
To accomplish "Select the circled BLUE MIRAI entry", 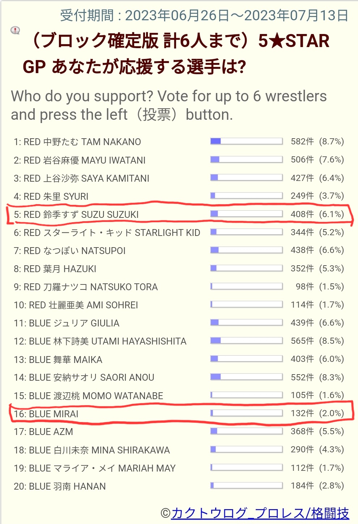I will [x=46, y=414].
